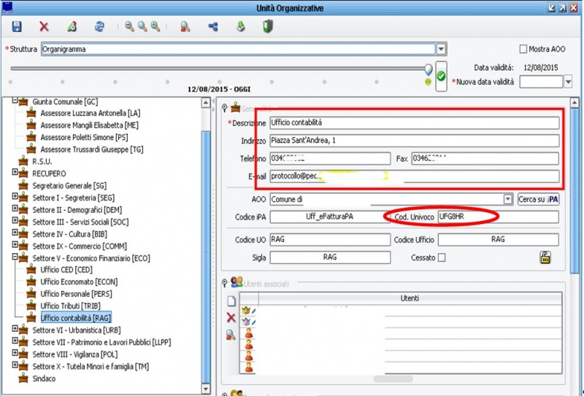Screen dimensions: 584x396
Task: Click the validity date timeline slider handle
Action: 429,69
